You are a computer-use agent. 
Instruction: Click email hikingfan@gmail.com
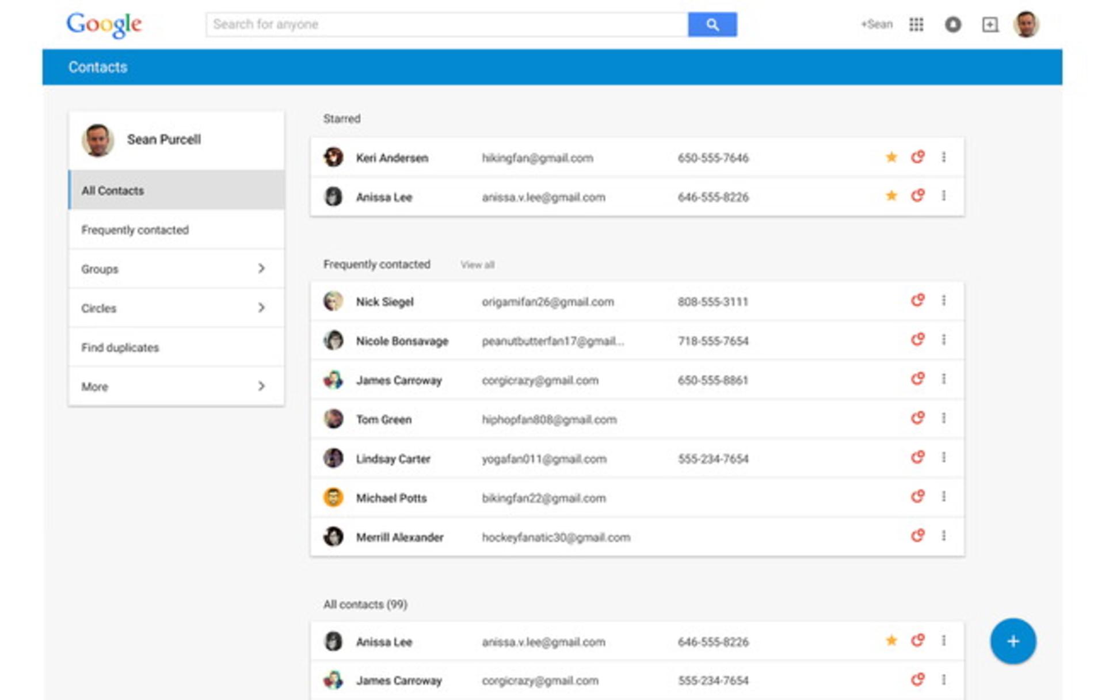tap(538, 158)
